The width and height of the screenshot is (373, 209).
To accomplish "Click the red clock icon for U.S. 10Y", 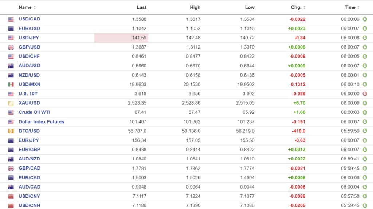I will (365, 94).
